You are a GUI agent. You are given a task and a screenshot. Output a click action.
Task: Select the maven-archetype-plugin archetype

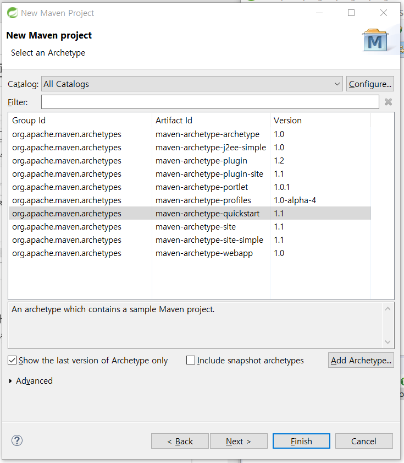click(190, 161)
